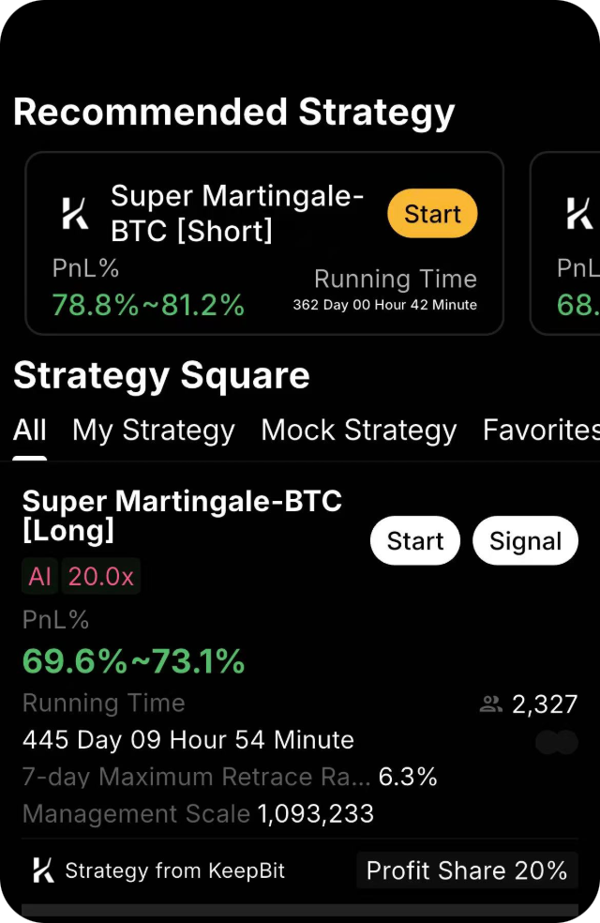The width and height of the screenshot is (600, 923).
Task: Tap the Profit Share 20% badge
Action: pos(467,870)
